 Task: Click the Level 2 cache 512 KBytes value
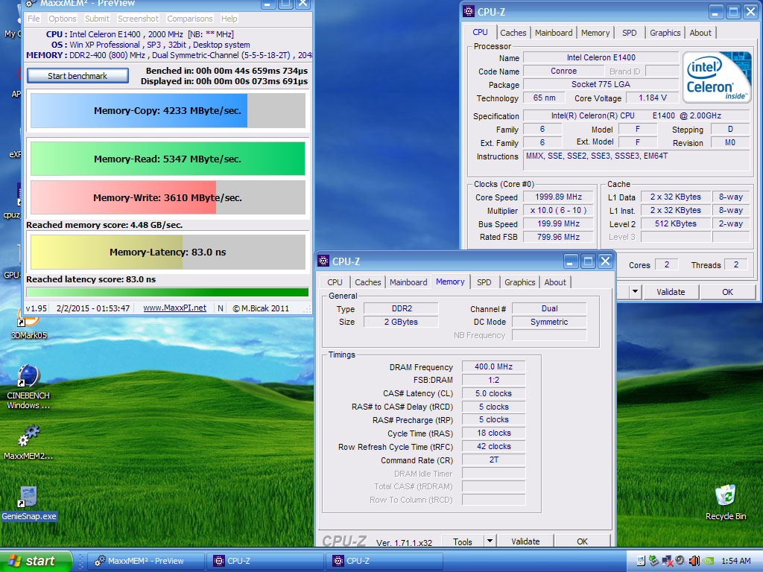675,223
